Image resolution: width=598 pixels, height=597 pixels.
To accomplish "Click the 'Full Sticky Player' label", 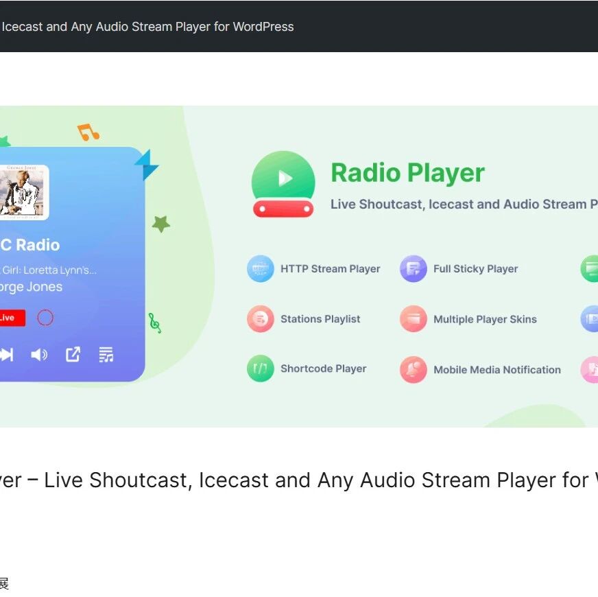I will [475, 269].
